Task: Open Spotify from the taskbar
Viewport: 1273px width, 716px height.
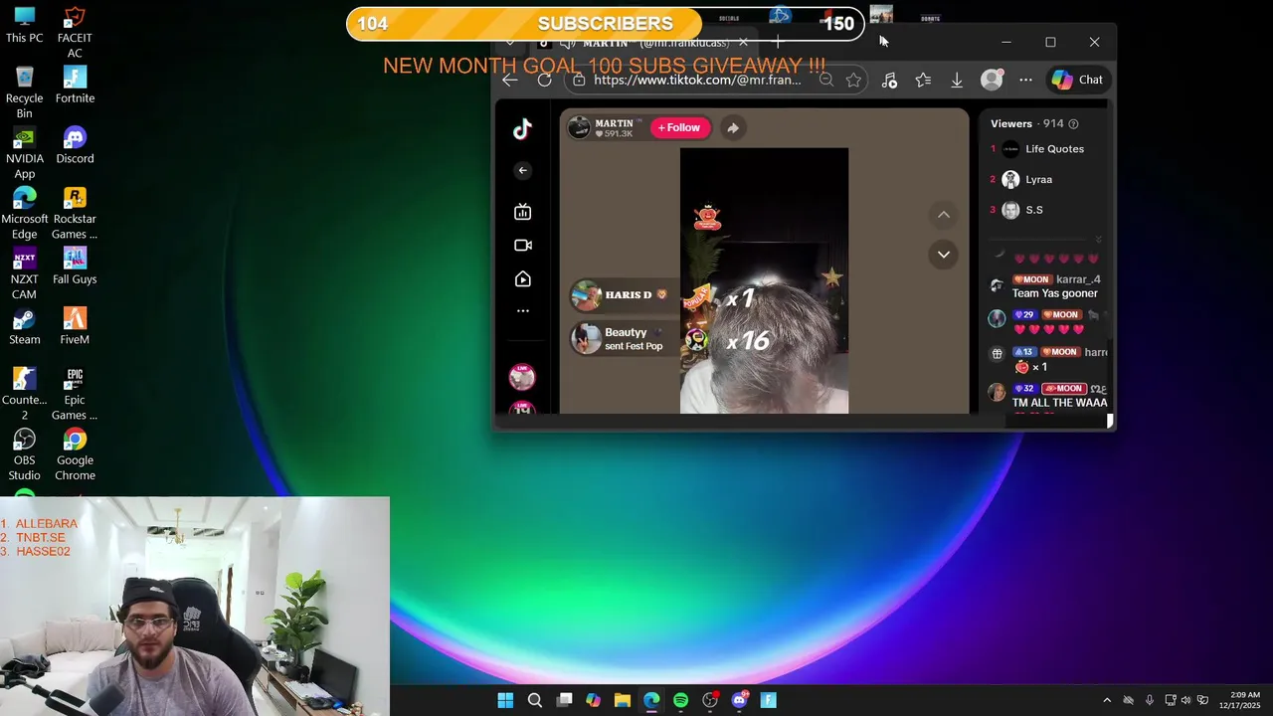Action: [680, 700]
